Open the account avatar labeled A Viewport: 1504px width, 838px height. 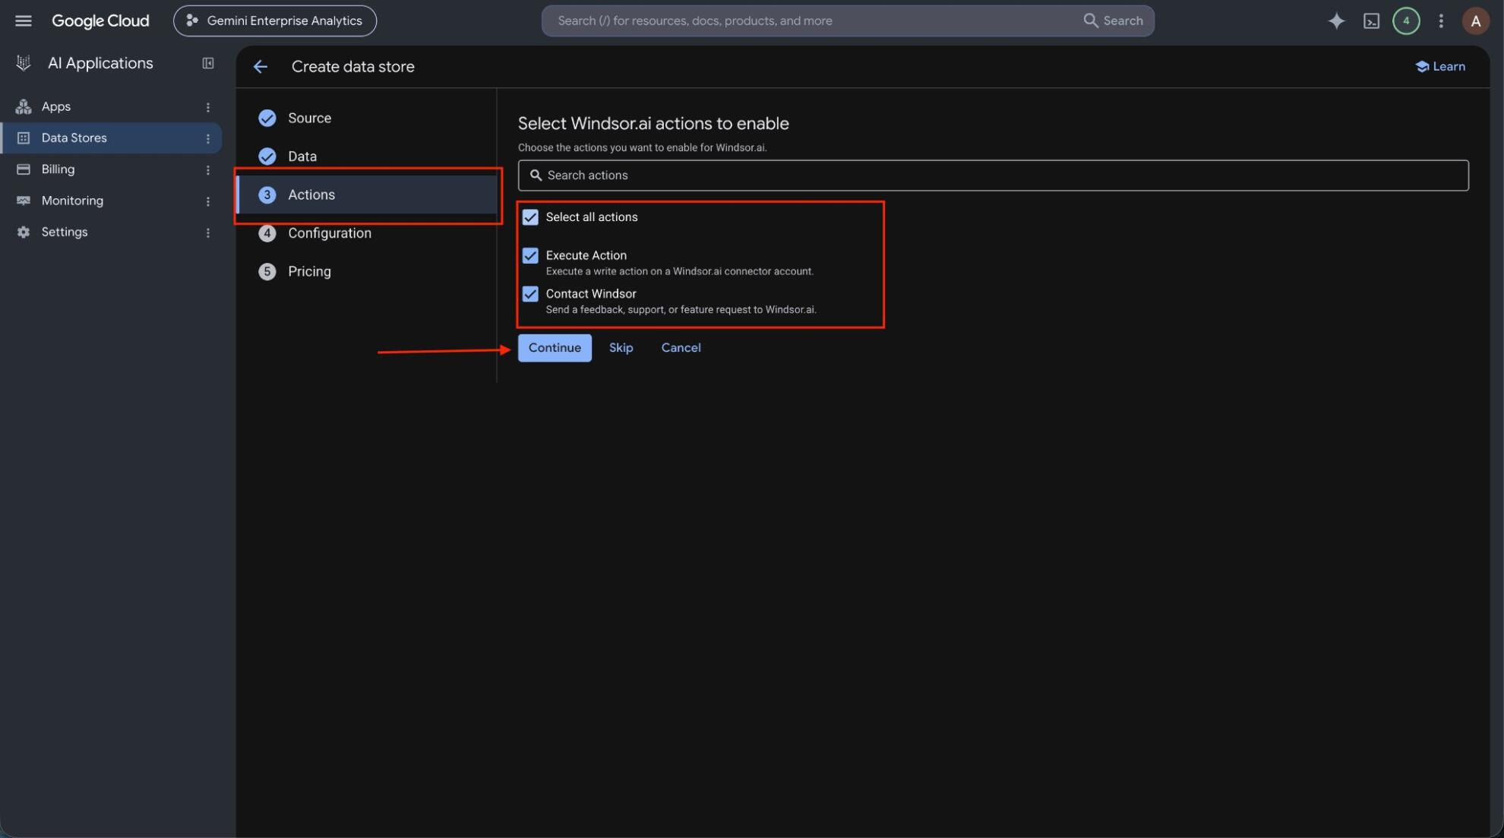pyautogui.click(x=1475, y=21)
